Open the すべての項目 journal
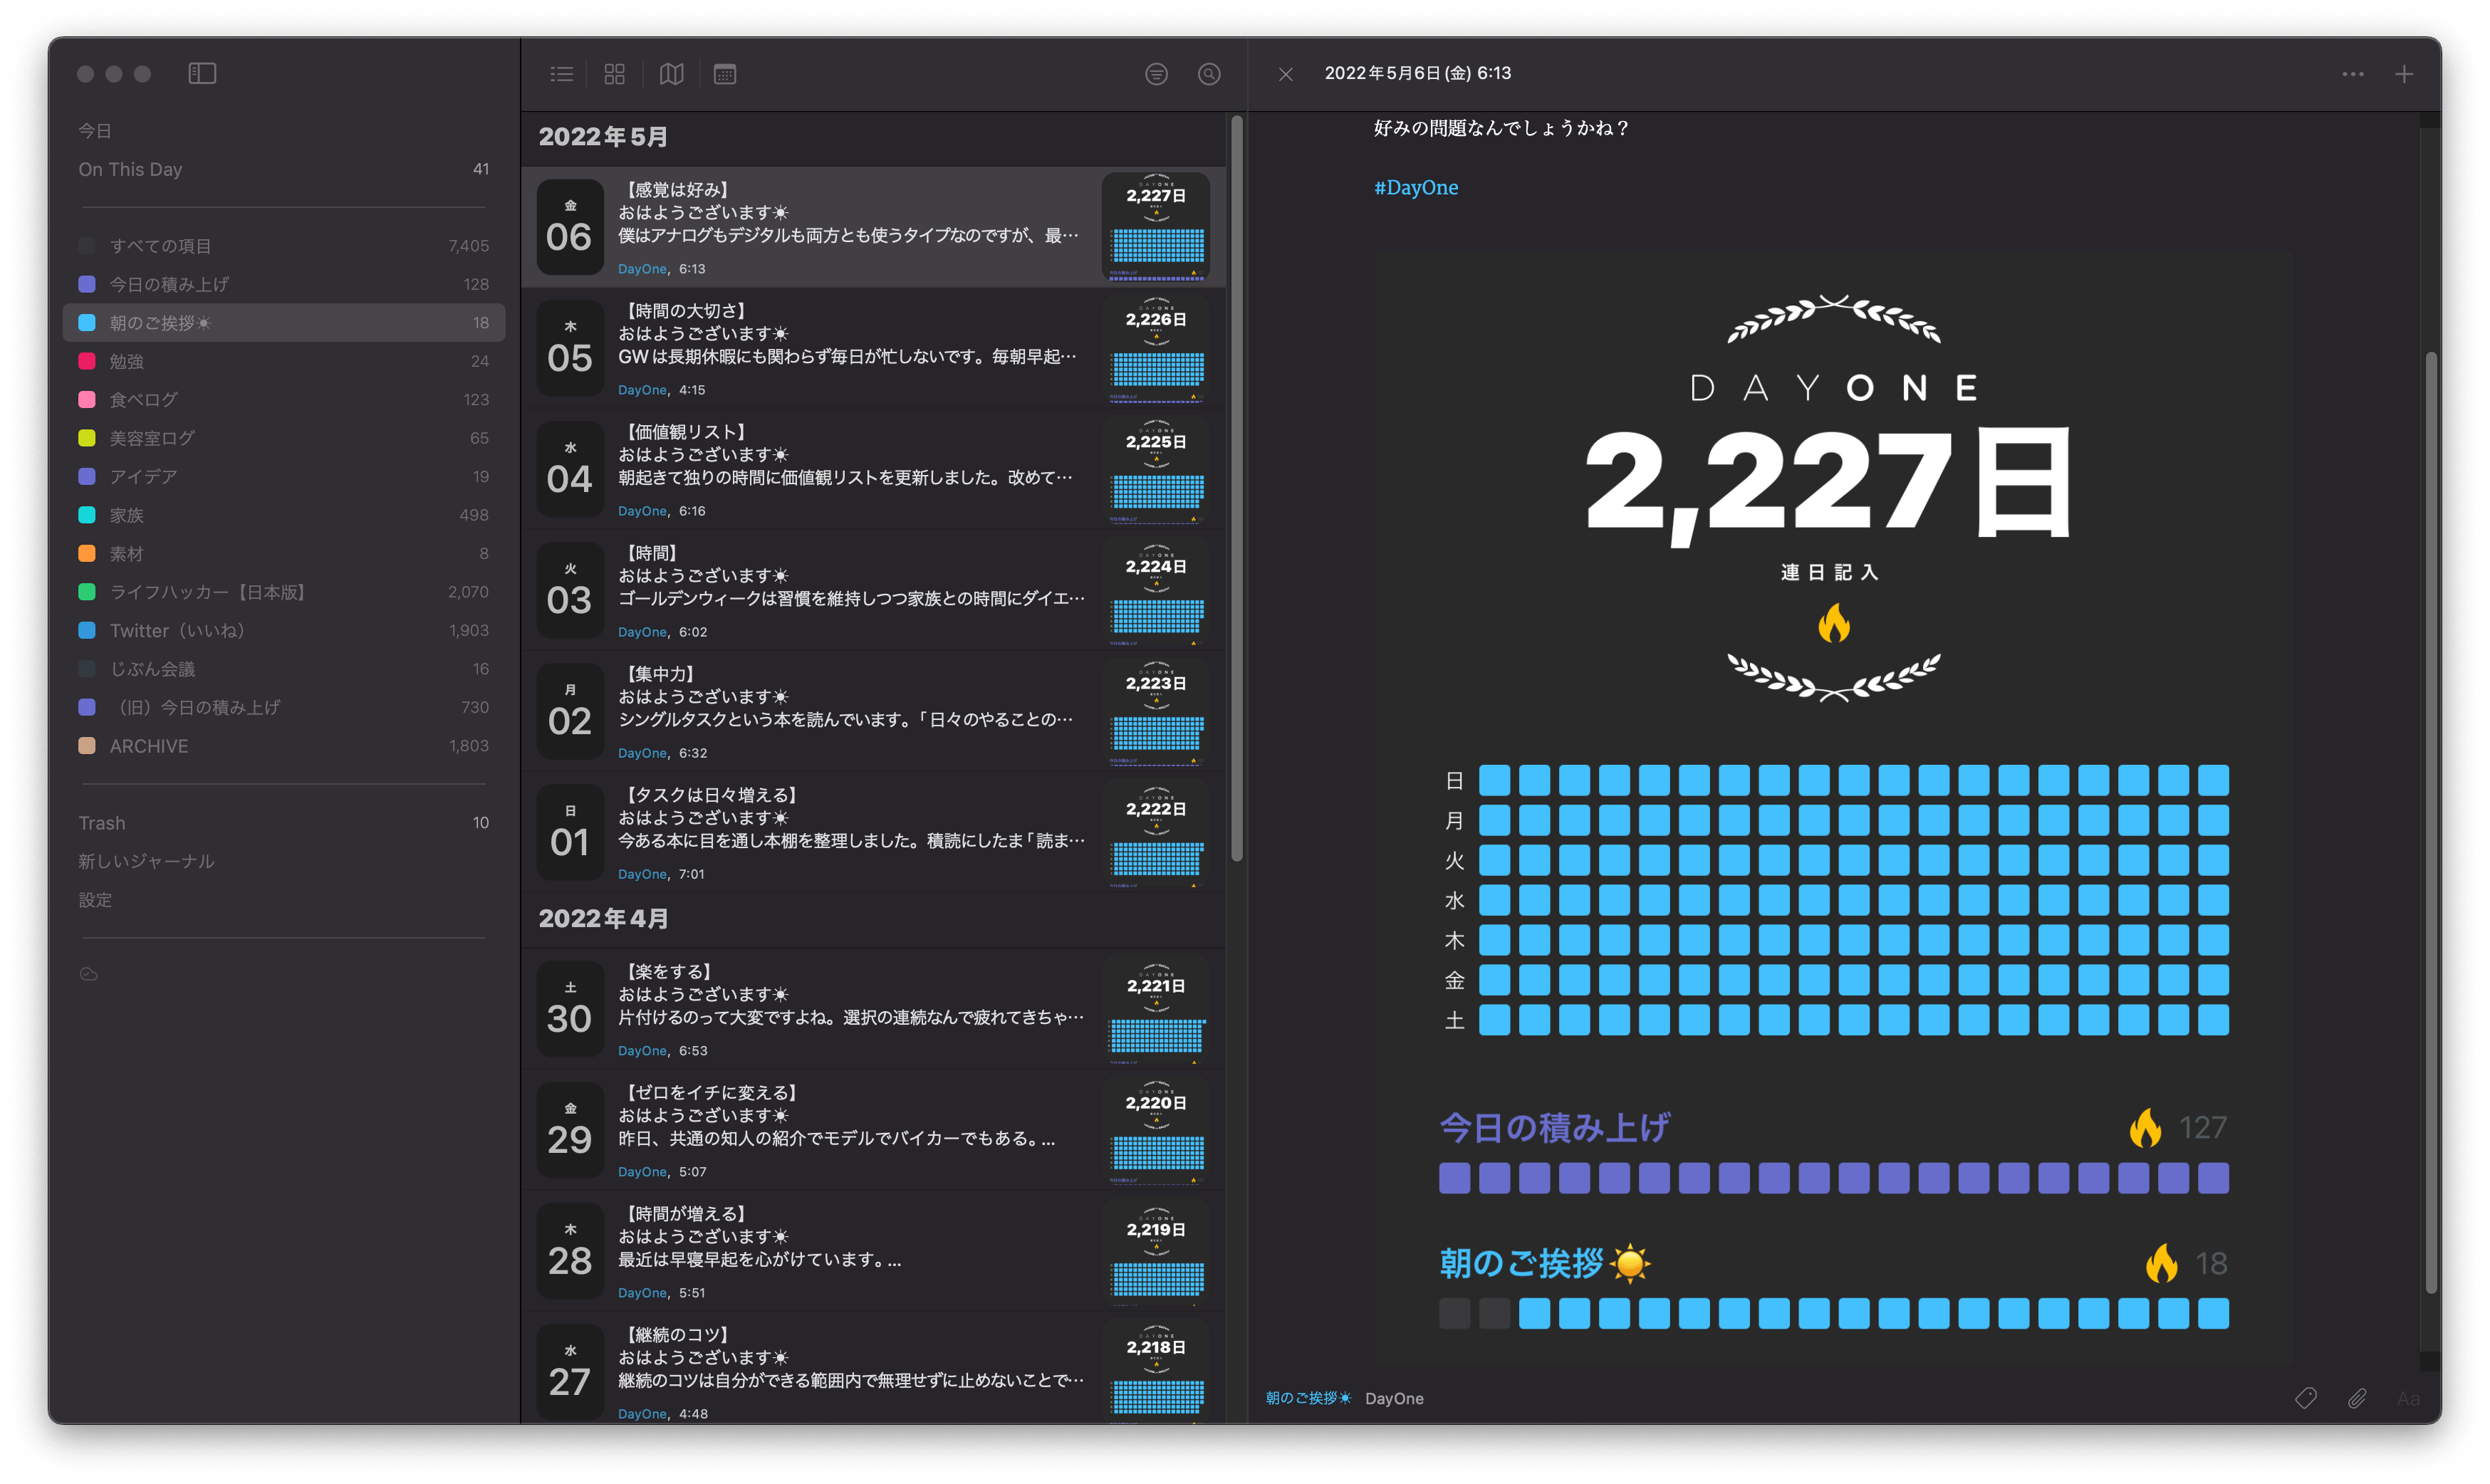Image resolution: width=2490 pixels, height=1484 pixels. 284,246
